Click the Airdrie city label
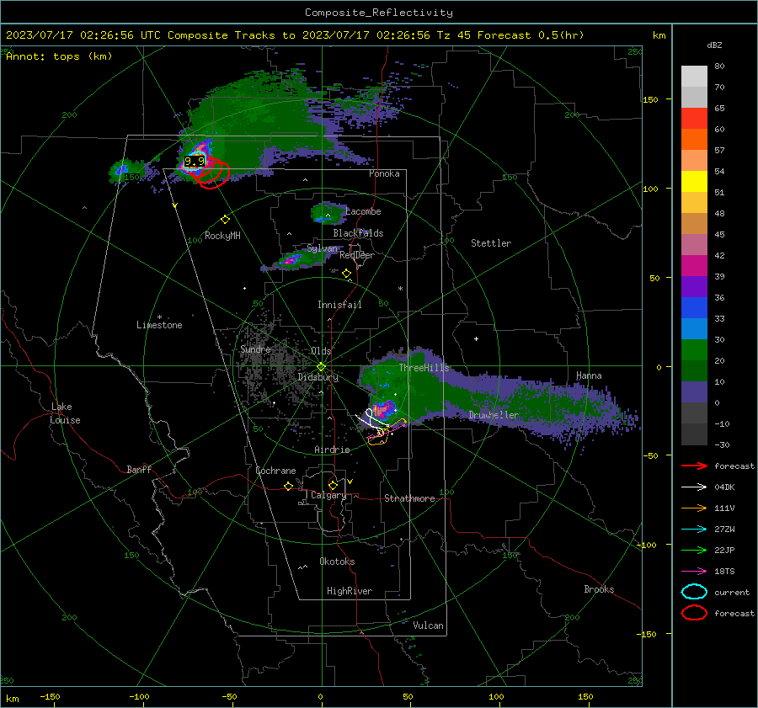This screenshot has width=758, height=708. [x=332, y=450]
